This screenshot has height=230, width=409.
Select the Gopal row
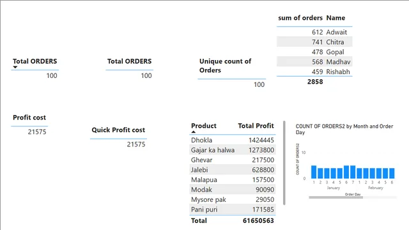314,52
